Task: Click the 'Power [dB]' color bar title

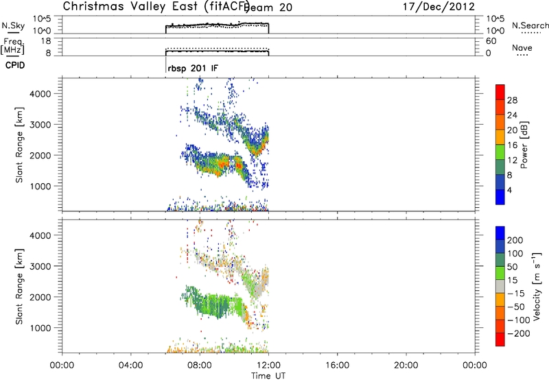Action: [x=524, y=145]
